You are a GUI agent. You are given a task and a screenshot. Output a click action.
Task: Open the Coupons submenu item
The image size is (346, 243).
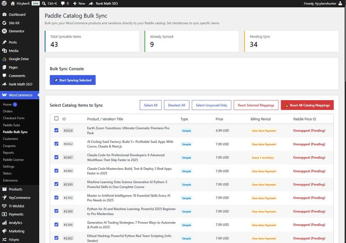click(9, 146)
